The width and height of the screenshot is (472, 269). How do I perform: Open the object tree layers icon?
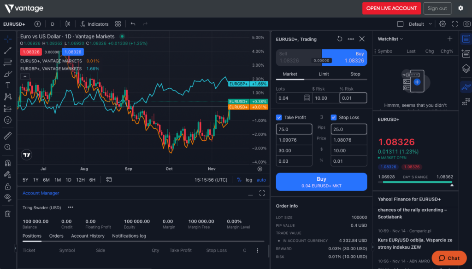[466, 69]
